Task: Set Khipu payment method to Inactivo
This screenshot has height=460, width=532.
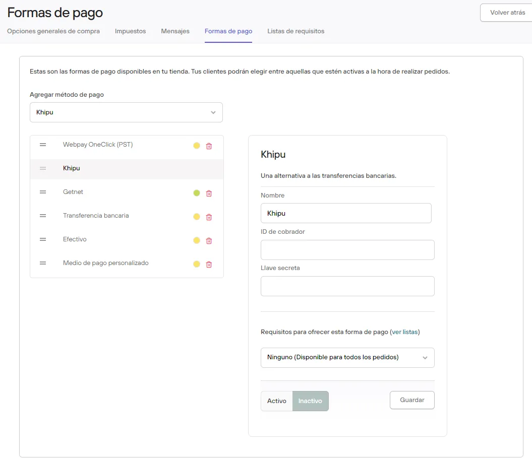Action: point(310,401)
